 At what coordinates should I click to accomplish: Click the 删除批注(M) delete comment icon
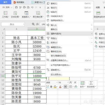pos(48,51)
